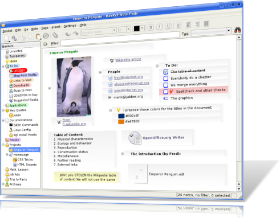Screen dimensions: 280x218
Task: Open the OpenOffice.org Writer launcher icon
Action: click(135, 138)
